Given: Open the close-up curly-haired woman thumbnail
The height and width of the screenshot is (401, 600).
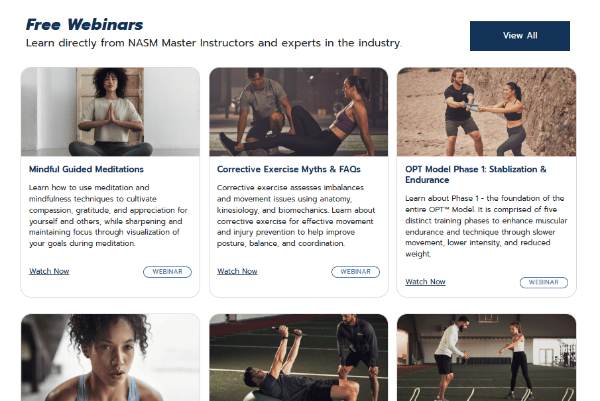Looking at the screenshot, I should pyautogui.click(x=110, y=358).
